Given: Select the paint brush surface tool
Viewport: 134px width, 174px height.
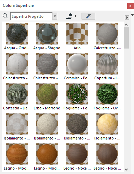Looking at the screenshot, I should pos(70,16).
